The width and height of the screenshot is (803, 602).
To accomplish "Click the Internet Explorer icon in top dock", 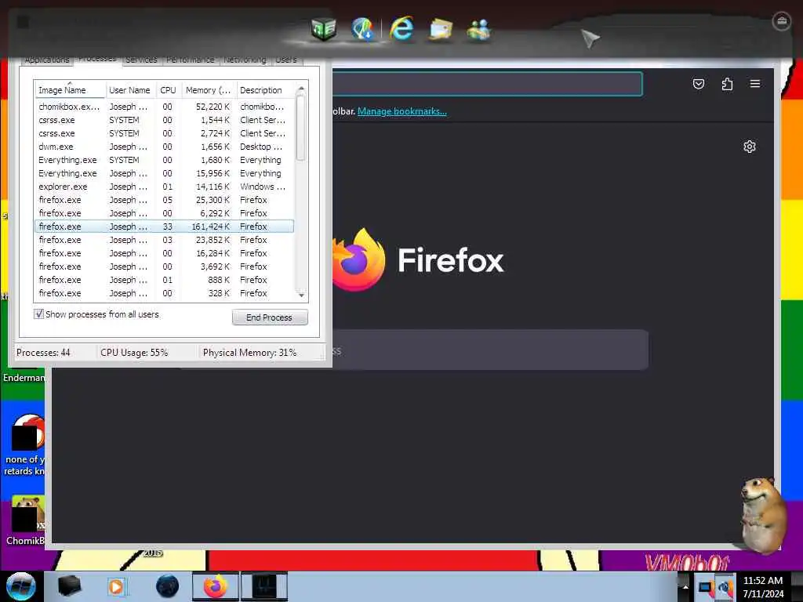I will pyautogui.click(x=401, y=28).
